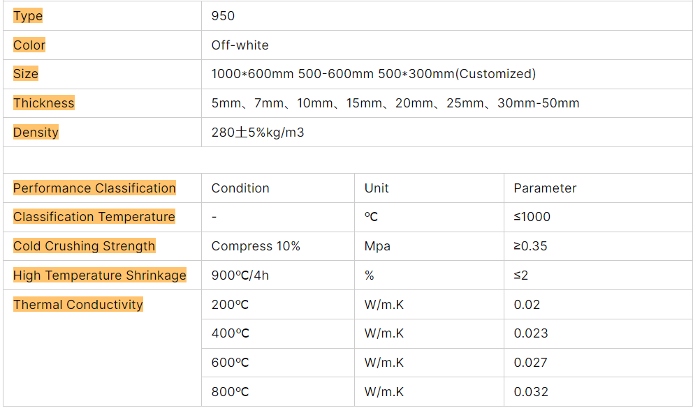Select the Size row label

coord(26,74)
